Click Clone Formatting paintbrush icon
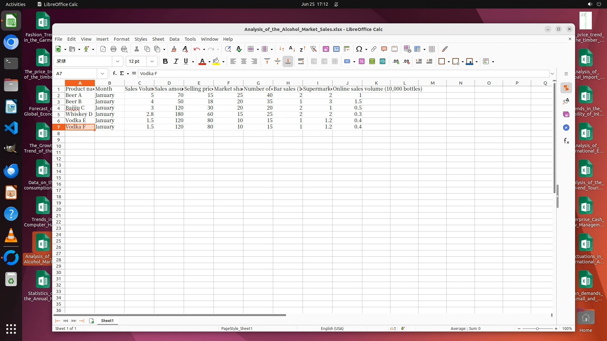Viewport: 607px width, 341px height. click(174, 49)
